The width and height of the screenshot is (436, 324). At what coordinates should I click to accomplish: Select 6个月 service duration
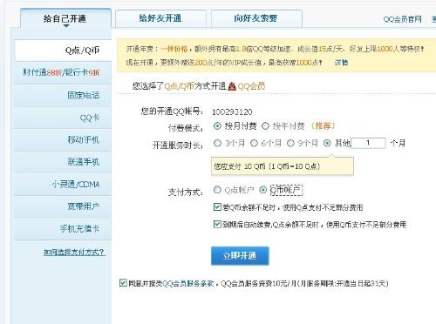(254, 143)
